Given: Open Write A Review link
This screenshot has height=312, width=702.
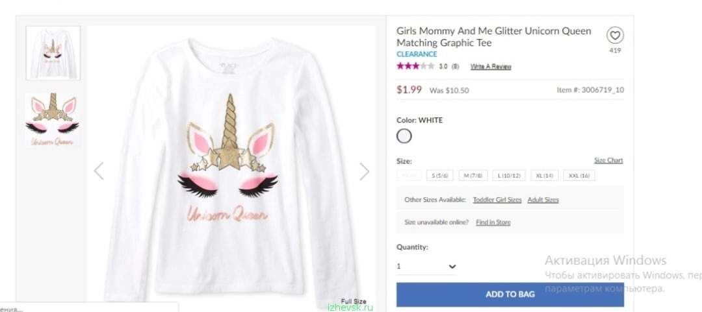Looking at the screenshot, I should point(491,67).
